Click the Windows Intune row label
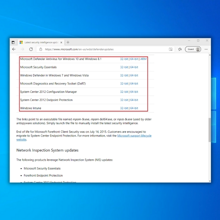220x220 pixels. click(x=30, y=108)
